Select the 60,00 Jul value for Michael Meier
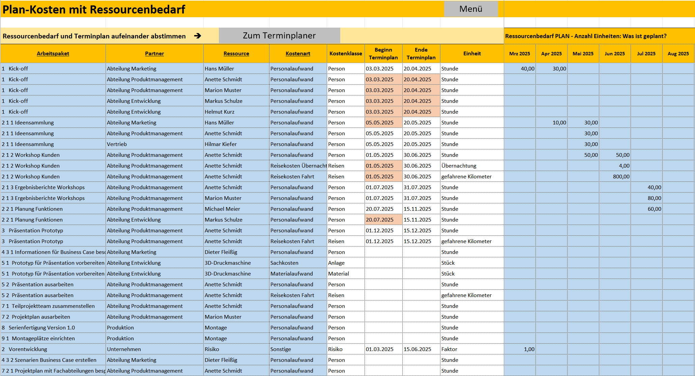This screenshot has height=376, width=695. click(646, 209)
